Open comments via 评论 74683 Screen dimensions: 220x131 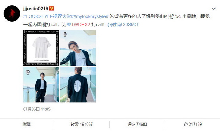pos(137,124)
